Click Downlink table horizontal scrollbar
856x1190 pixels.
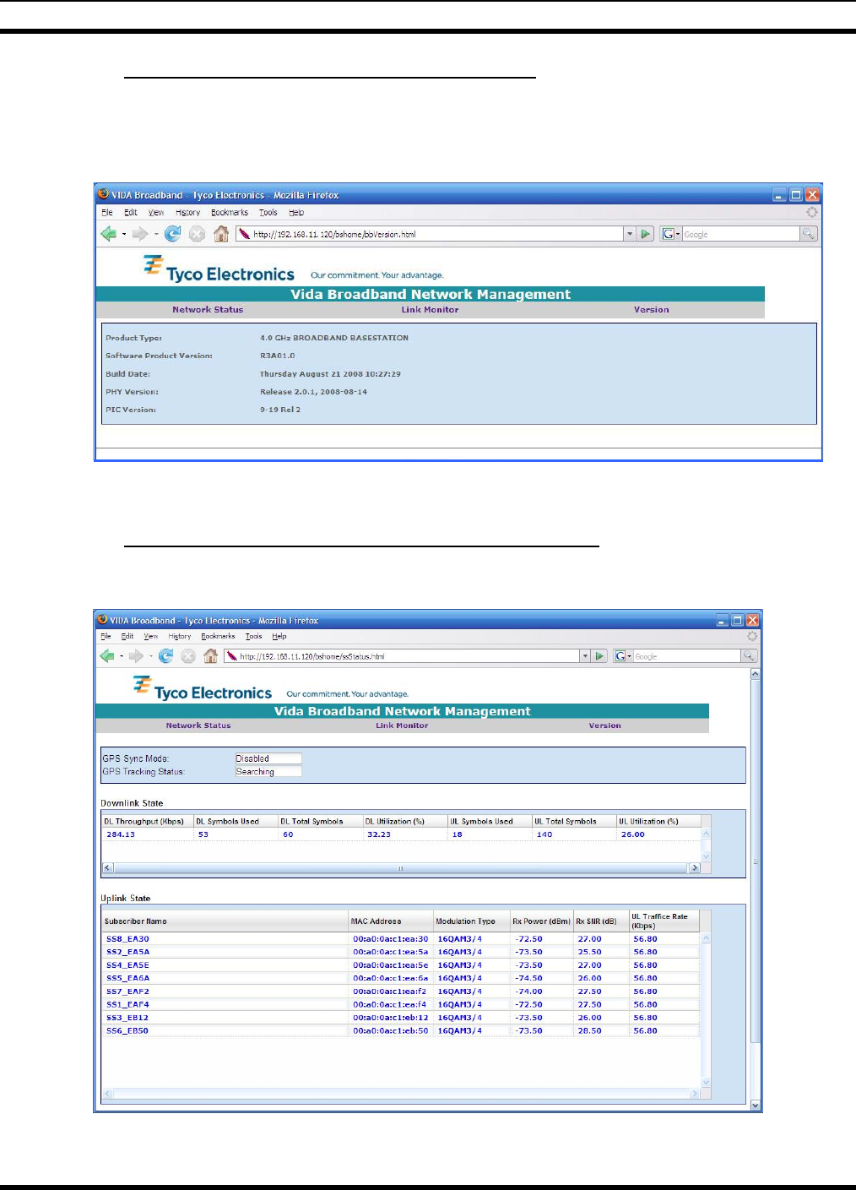pyautogui.click(x=401, y=867)
